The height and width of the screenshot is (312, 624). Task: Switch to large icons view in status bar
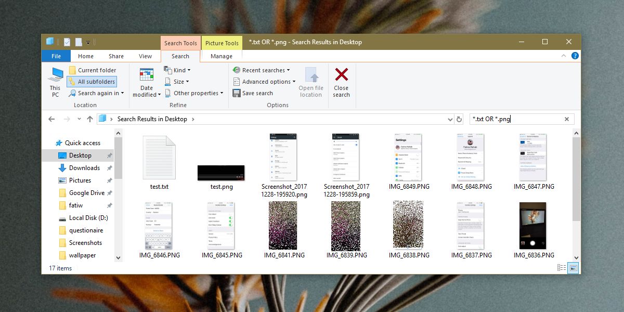pyautogui.click(x=573, y=268)
